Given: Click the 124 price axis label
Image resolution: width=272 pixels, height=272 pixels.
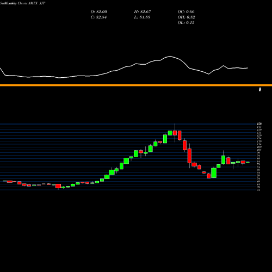Looking at the screenshot, I should (259, 139).
